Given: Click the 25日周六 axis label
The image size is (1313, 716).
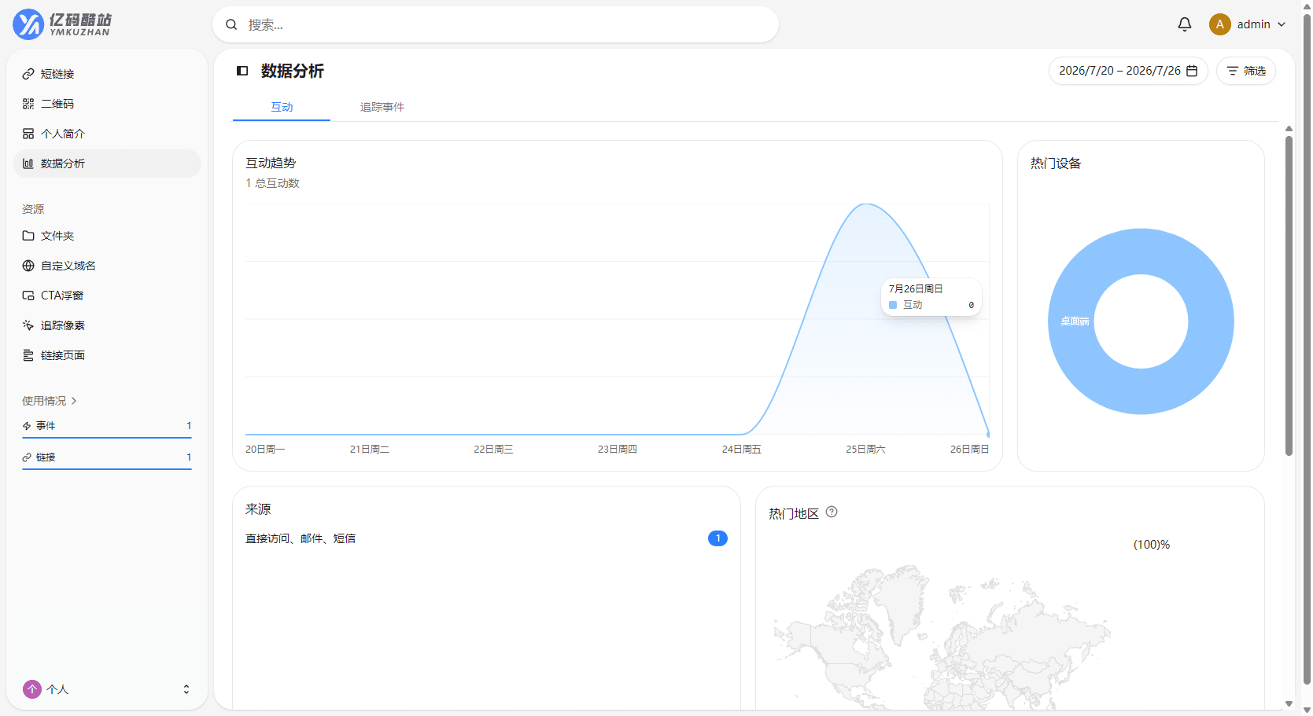Looking at the screenshot, I should [x=865, y=450].
